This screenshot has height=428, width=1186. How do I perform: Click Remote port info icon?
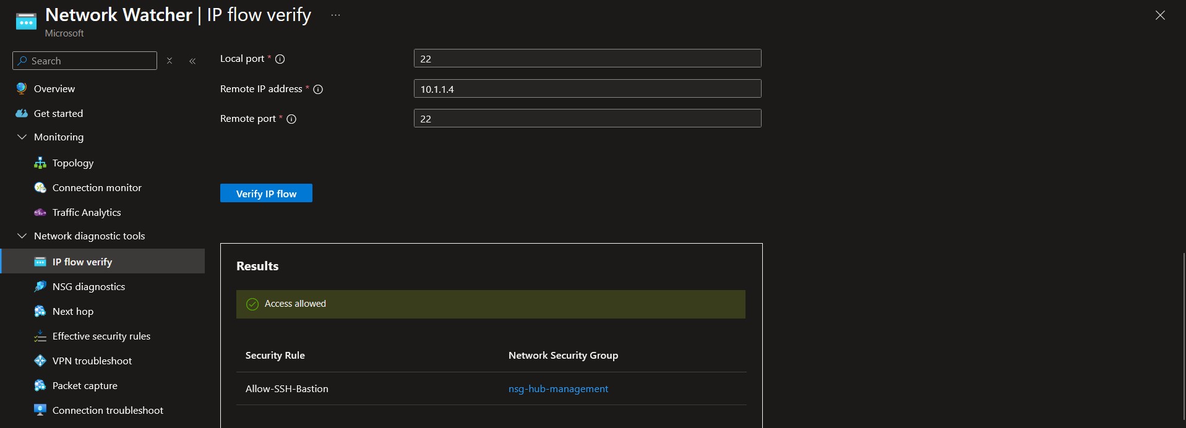(291, 119)
